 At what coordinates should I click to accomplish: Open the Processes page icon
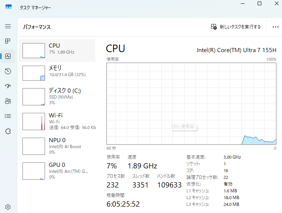pyautogui.click(x=8, y=41)
